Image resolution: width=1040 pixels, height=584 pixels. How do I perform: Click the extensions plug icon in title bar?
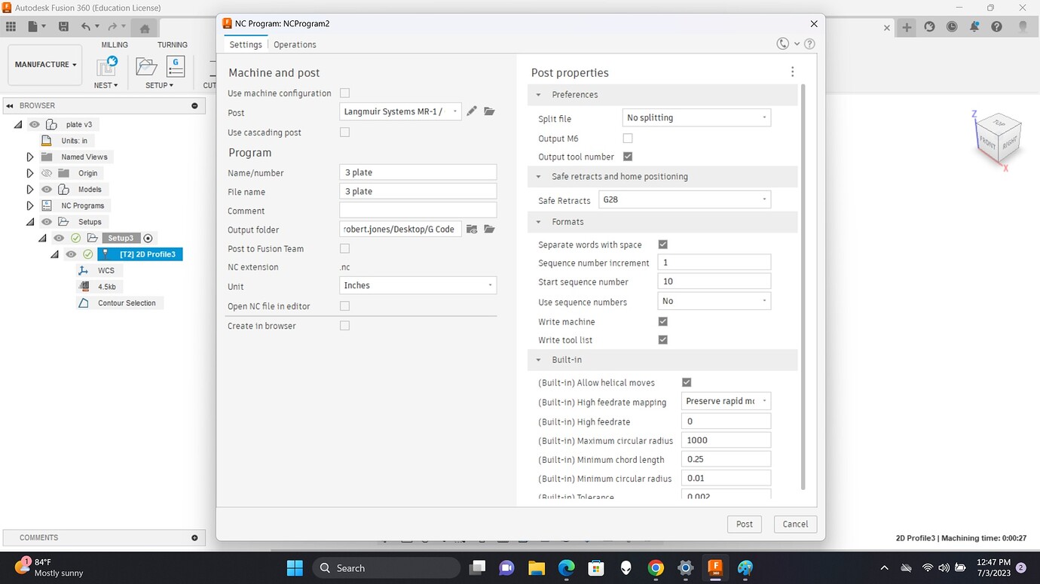click(x=929, y=26)
